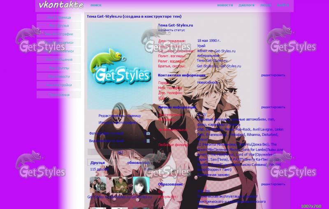
Task: Click Disturbed in favorite music
Action: 270,135
